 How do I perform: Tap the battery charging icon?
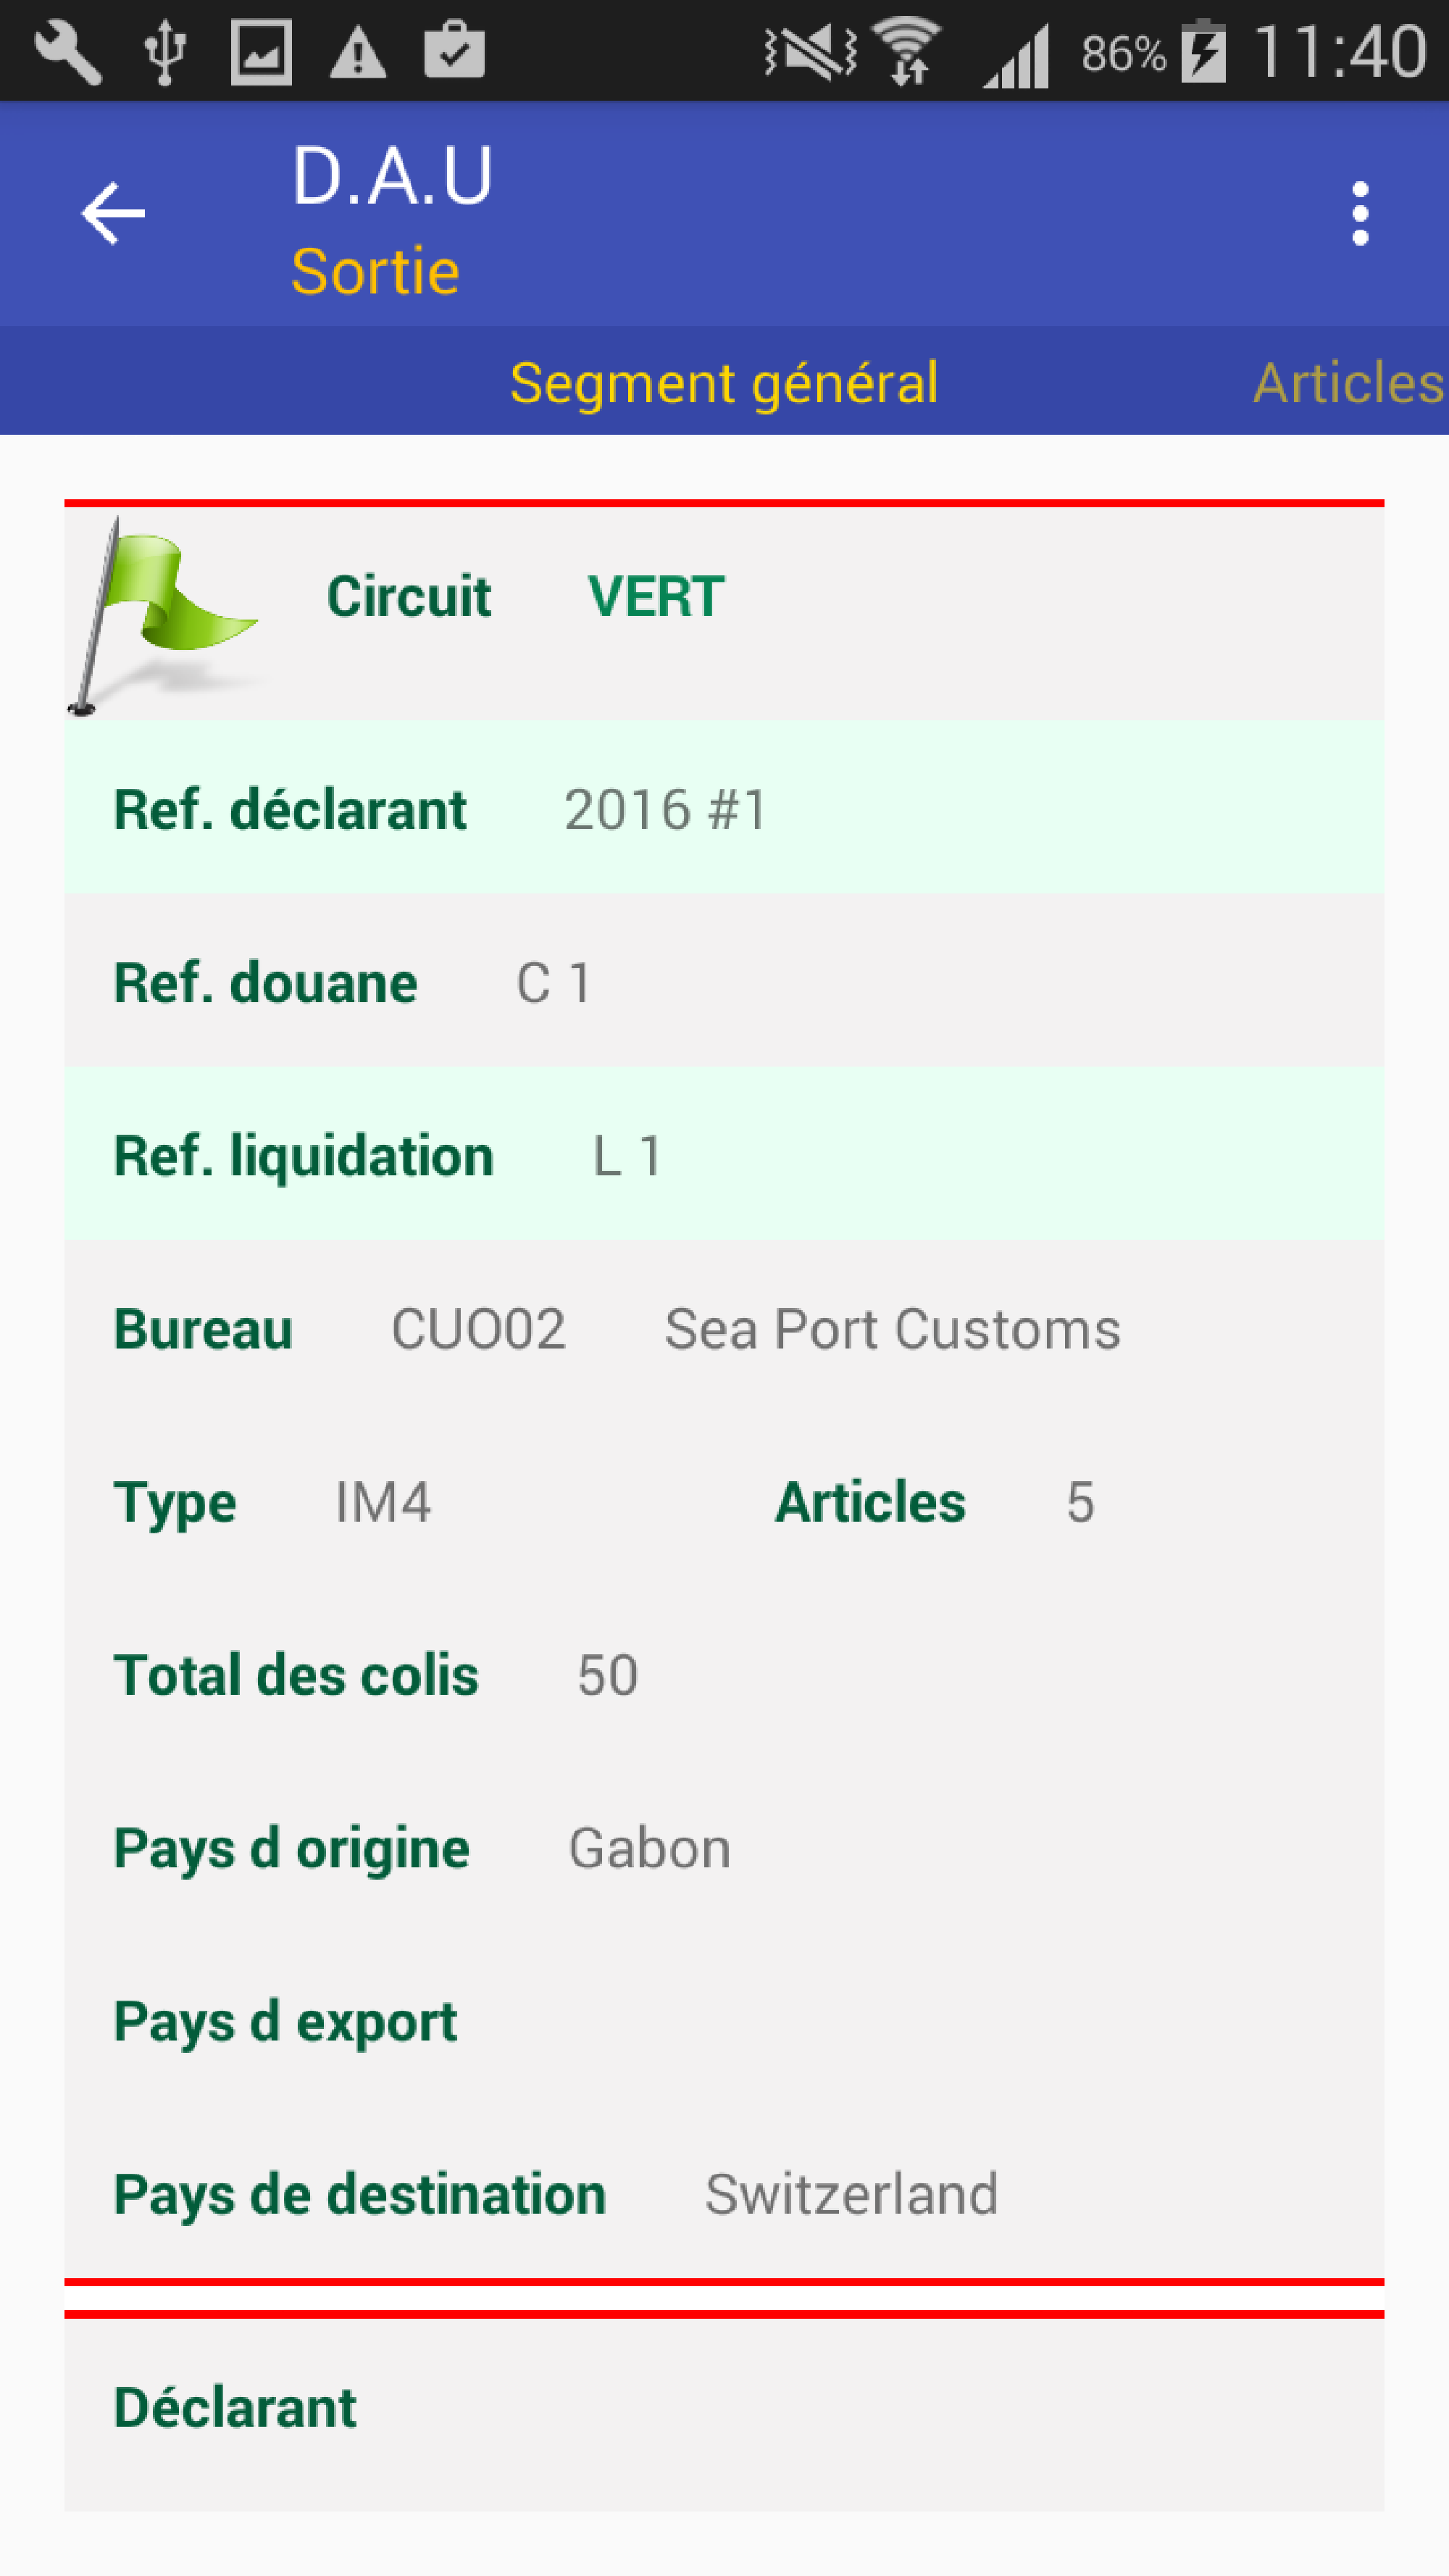coord(1203,52)
